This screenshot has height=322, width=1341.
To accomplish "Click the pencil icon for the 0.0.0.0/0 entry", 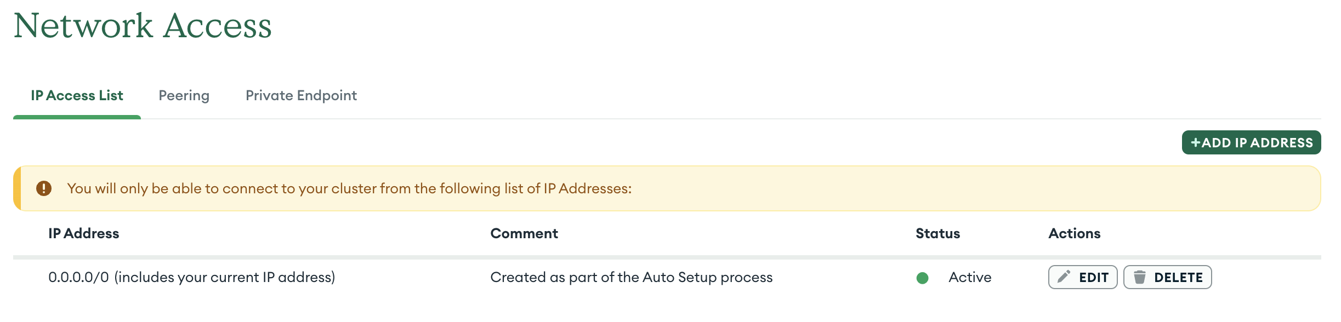I will 1064,277.
